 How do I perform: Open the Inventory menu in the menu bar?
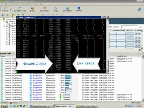pyautogui.click(x=17, y=4)
